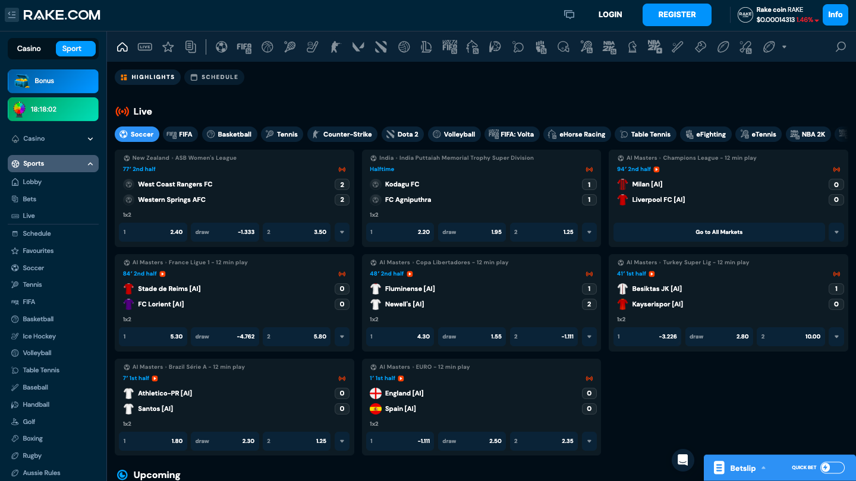Switch to Casino mode
Screen dimensions: 856x481
tap(29, 49)
